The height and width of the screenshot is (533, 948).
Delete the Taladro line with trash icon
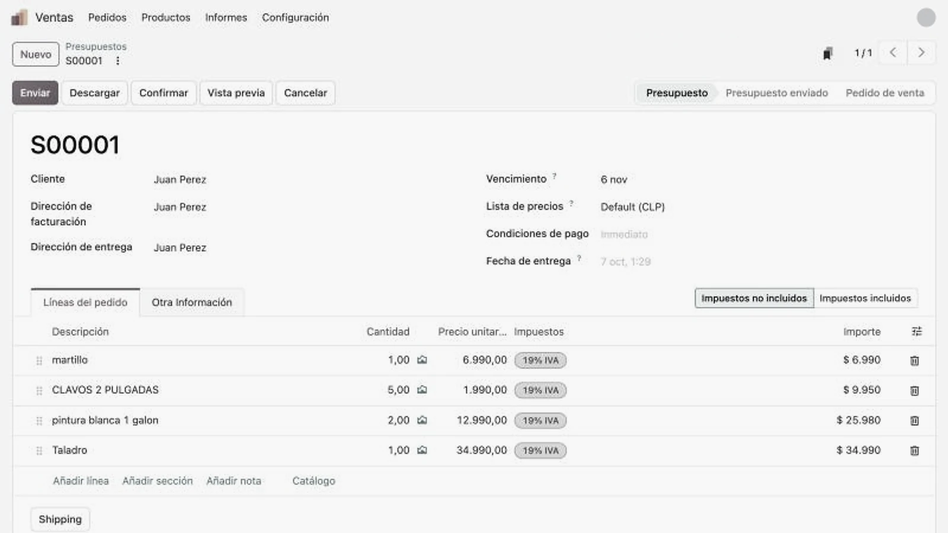(x=914, y=451)
